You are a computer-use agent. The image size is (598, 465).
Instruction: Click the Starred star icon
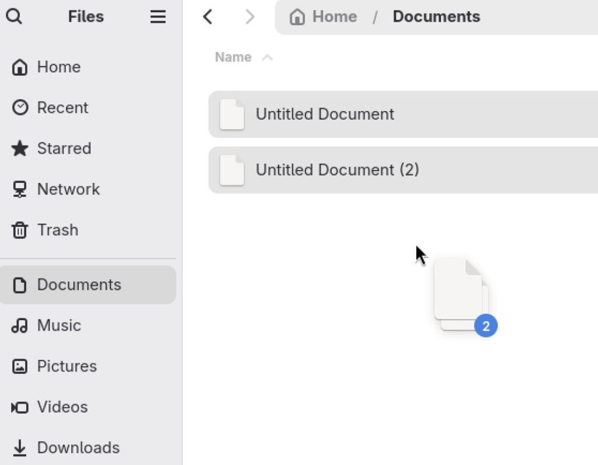click(x=20, y=148)
